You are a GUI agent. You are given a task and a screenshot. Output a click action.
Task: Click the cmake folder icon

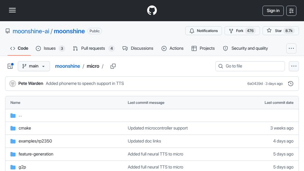[13, 128]
